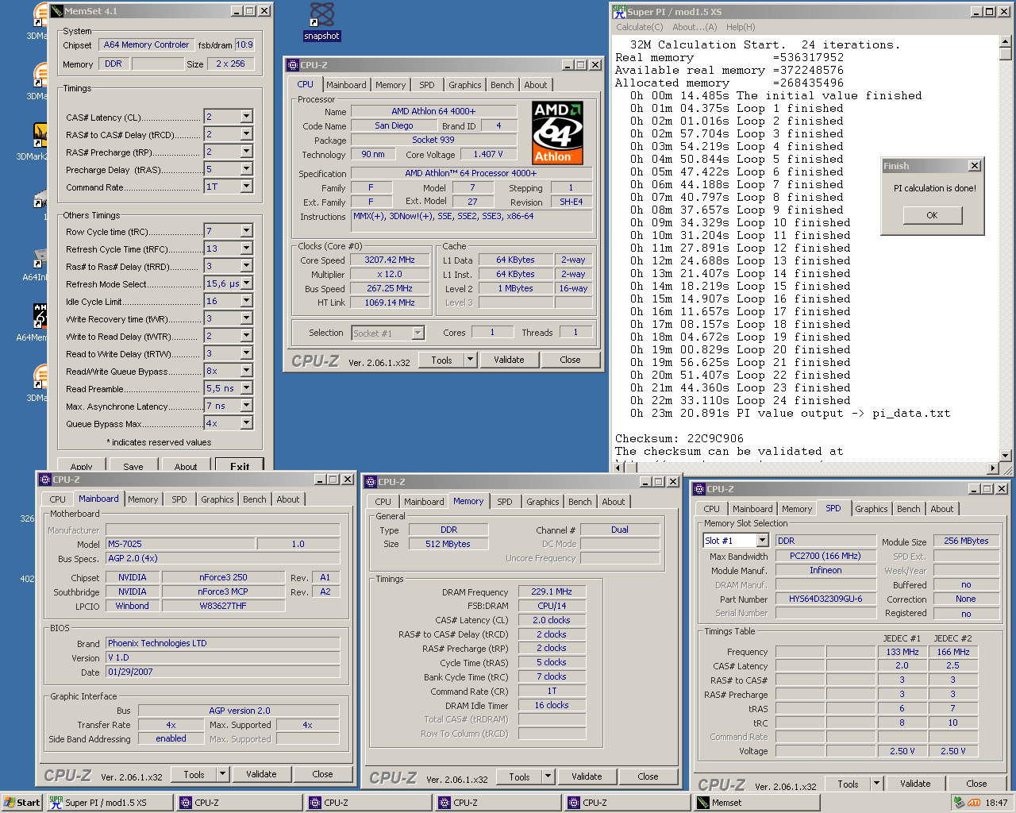Screen dimensions: 1016x813
Task: Expand Max. Asynchrone Latency dropdown
Action: [246, 406]
